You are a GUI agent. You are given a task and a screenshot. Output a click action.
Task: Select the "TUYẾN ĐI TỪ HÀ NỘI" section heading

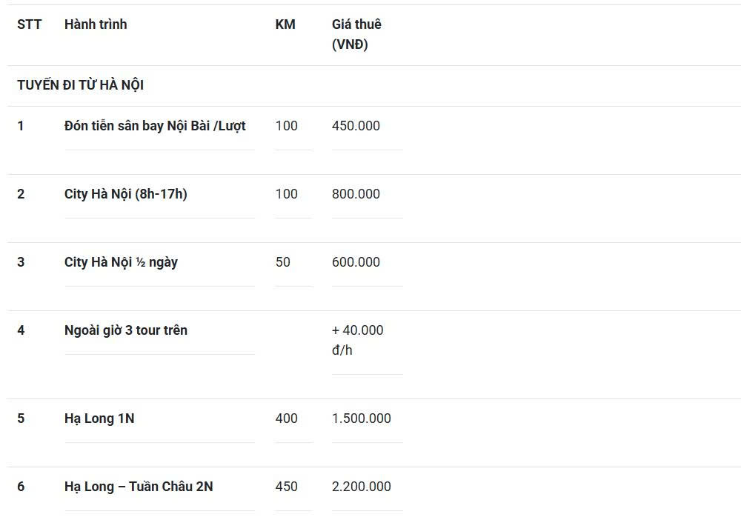click(81, 85)
